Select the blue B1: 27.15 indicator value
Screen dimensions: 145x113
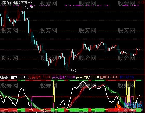click(127, 77)
